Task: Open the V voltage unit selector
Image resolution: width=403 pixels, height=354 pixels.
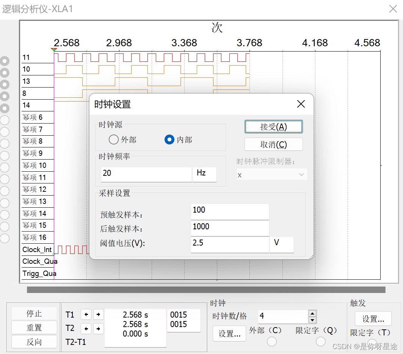Action: pos(282,244)
